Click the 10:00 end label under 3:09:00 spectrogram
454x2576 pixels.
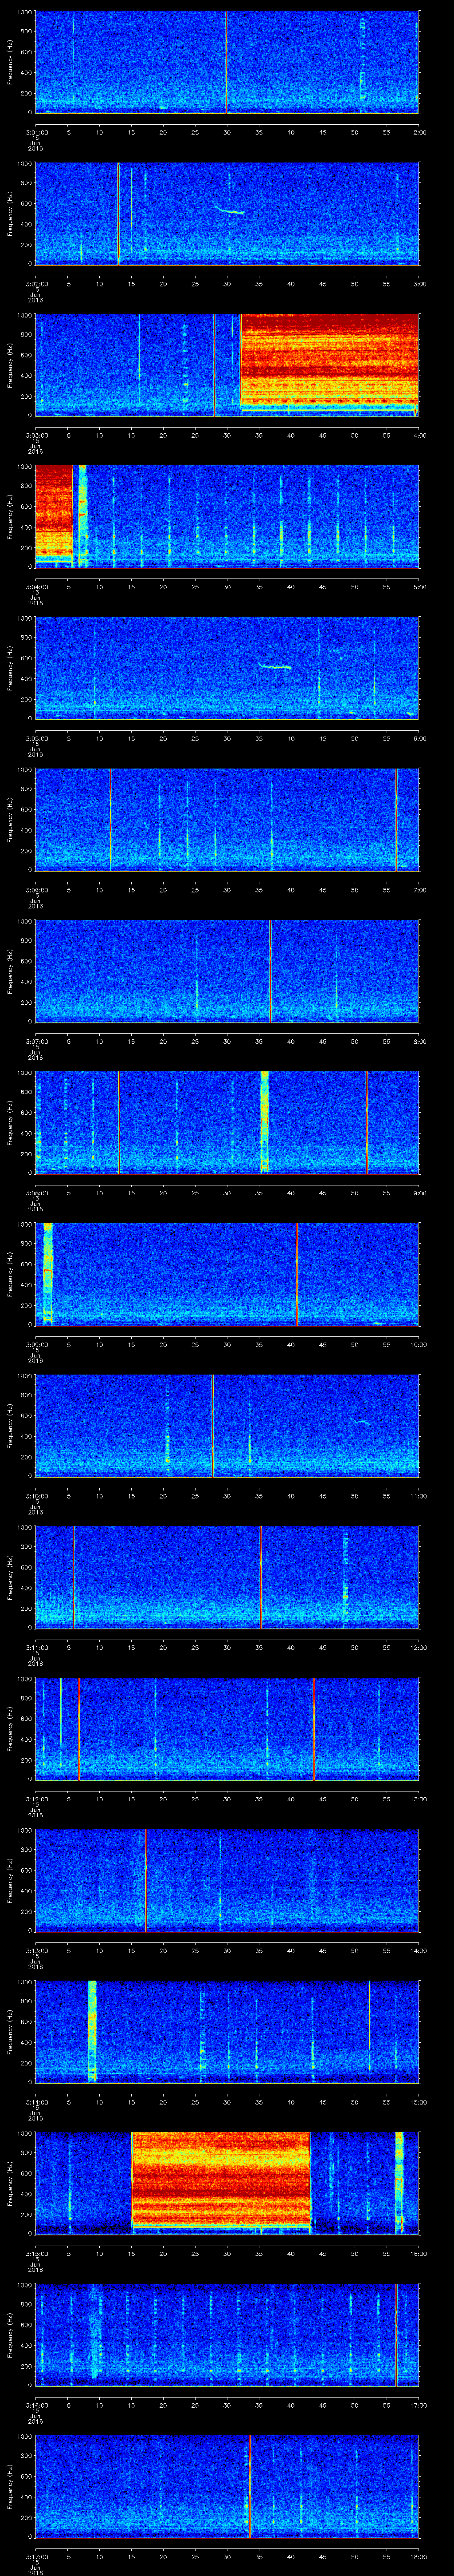(418, 1344)
